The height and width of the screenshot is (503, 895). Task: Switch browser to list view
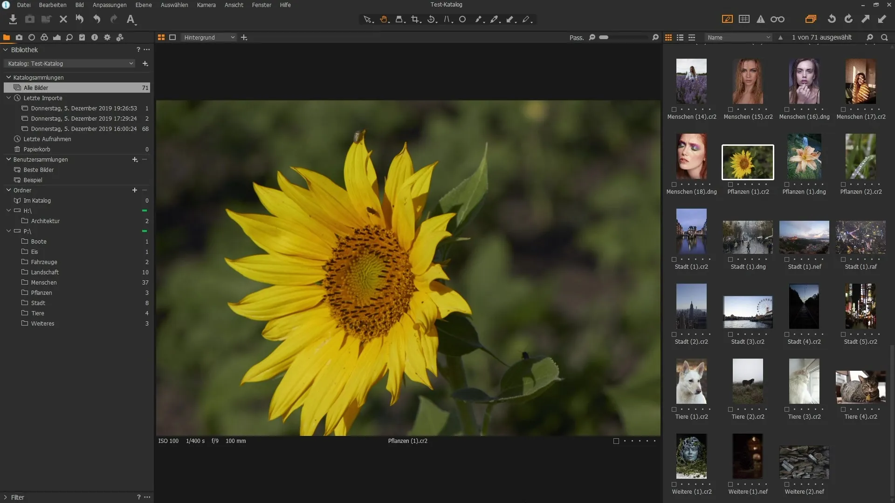pos(680,37)
